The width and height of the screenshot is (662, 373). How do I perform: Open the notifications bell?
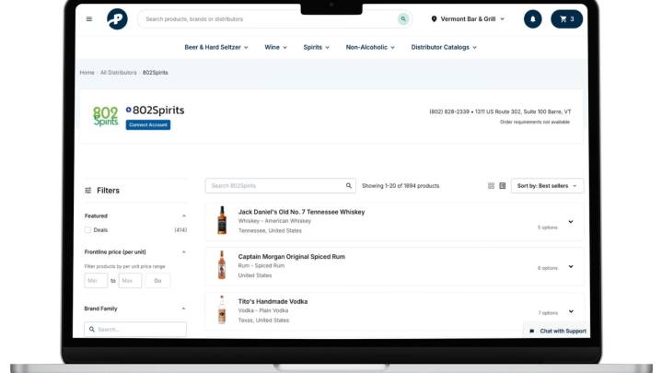533,19
